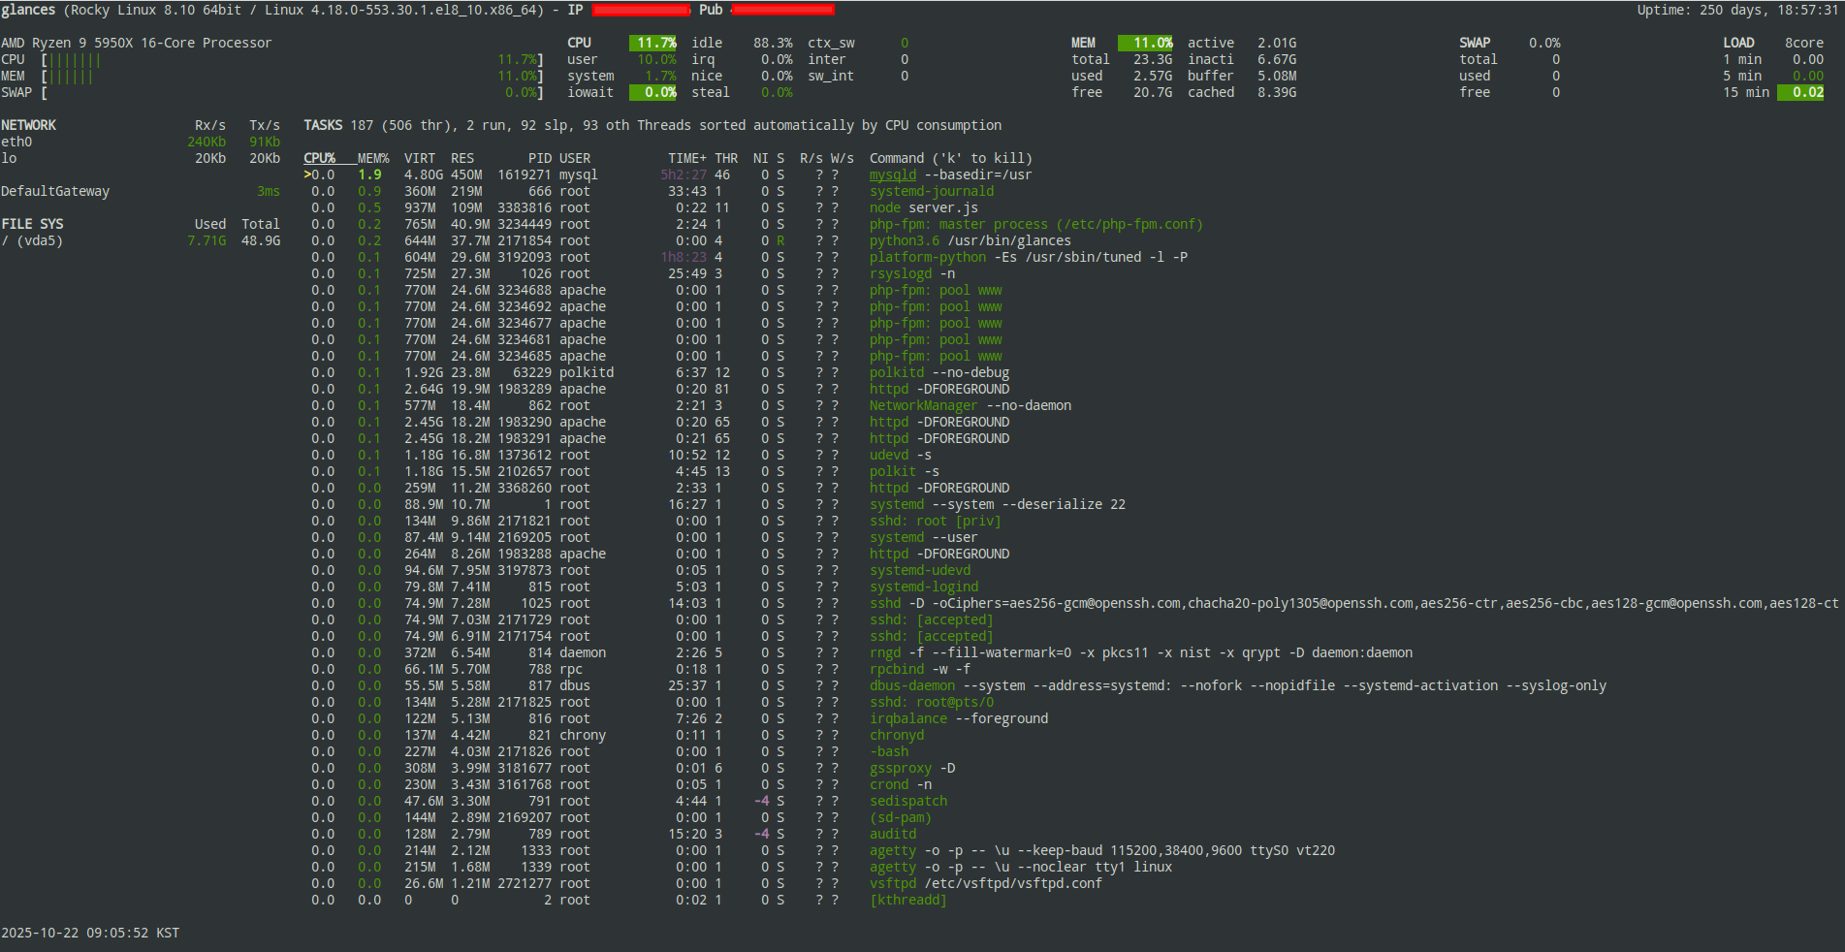
Task: Click the CPU usage bar gauge
Action: tap(75, 60)
